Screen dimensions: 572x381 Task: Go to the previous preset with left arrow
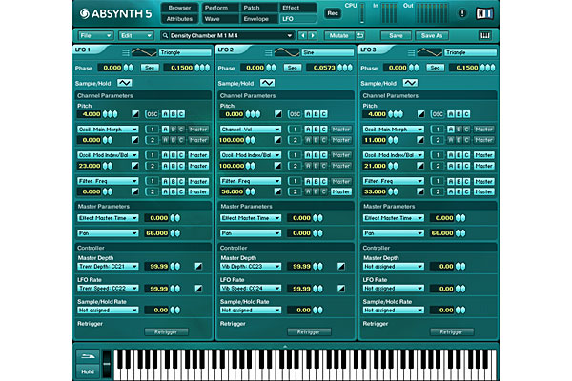click(302, 35)
